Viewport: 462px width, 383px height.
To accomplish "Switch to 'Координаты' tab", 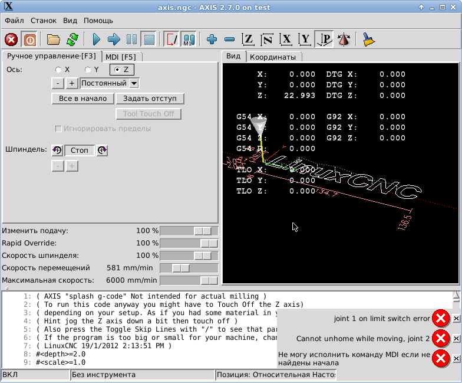I will tap(273, 57).
